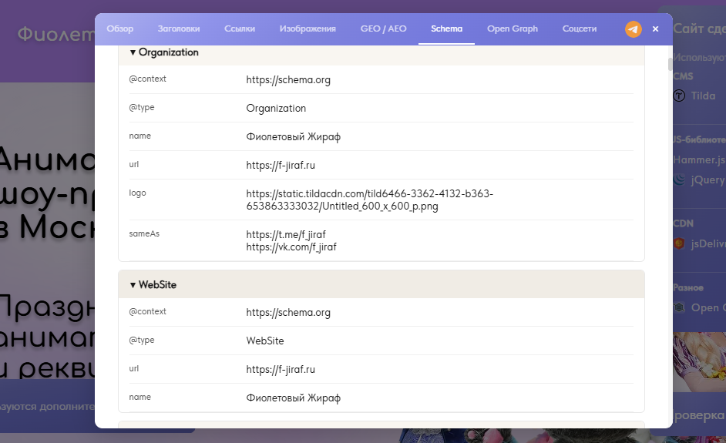Click the logo property label

tap(137, 193)
